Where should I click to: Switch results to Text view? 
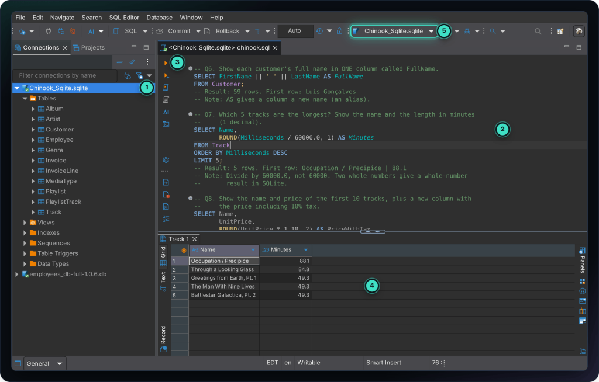pos(163,282)
